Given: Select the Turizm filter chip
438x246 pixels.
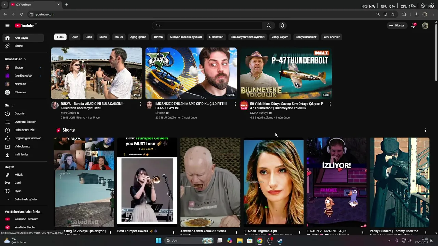Looking at the screenshot, I should (x=158, y=37).
